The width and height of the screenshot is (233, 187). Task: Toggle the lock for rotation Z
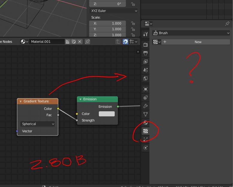(x=133, y=4)
